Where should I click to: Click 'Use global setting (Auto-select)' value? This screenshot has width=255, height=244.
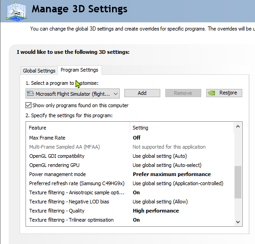(x=167, y=165)
